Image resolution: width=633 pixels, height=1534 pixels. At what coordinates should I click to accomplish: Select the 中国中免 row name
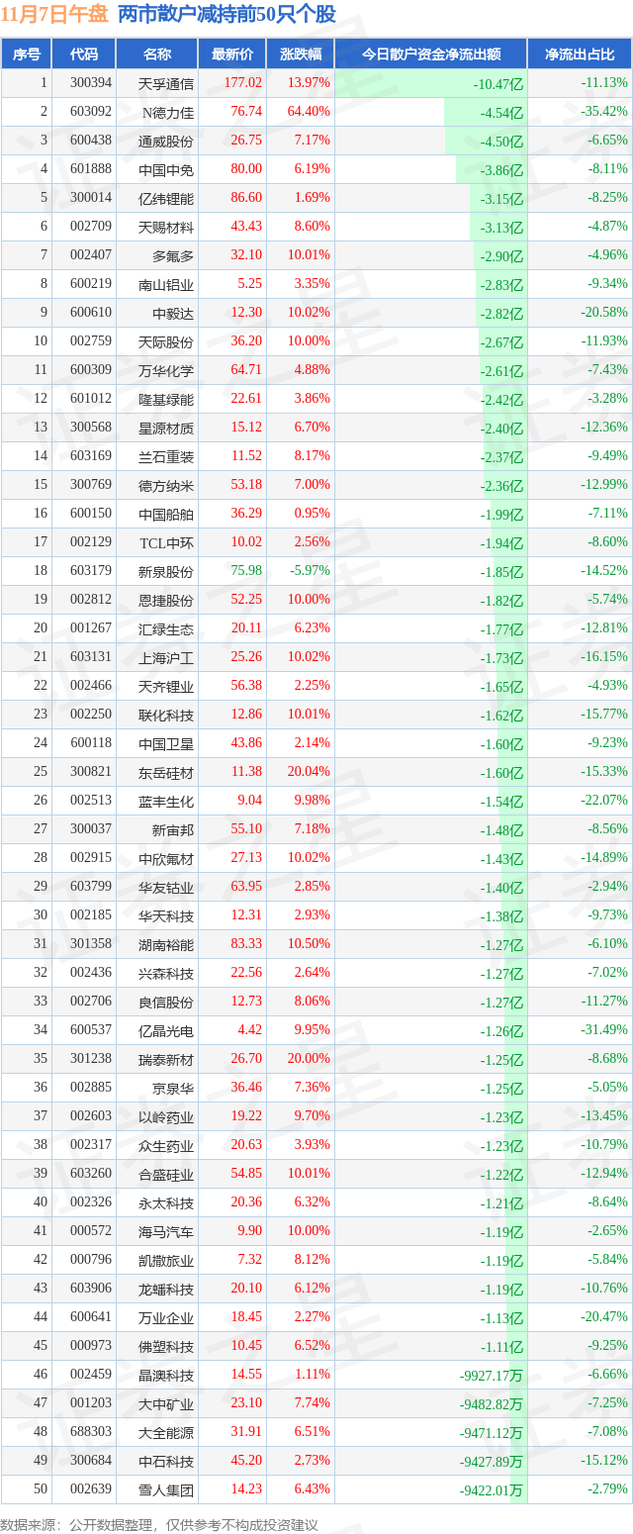tap(166, 169)
